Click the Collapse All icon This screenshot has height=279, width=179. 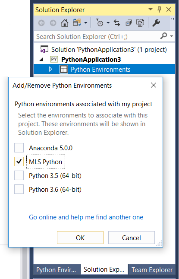(129, 23)
